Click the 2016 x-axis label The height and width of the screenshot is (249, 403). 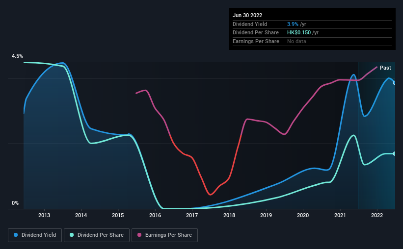click(x=155, y=215)
